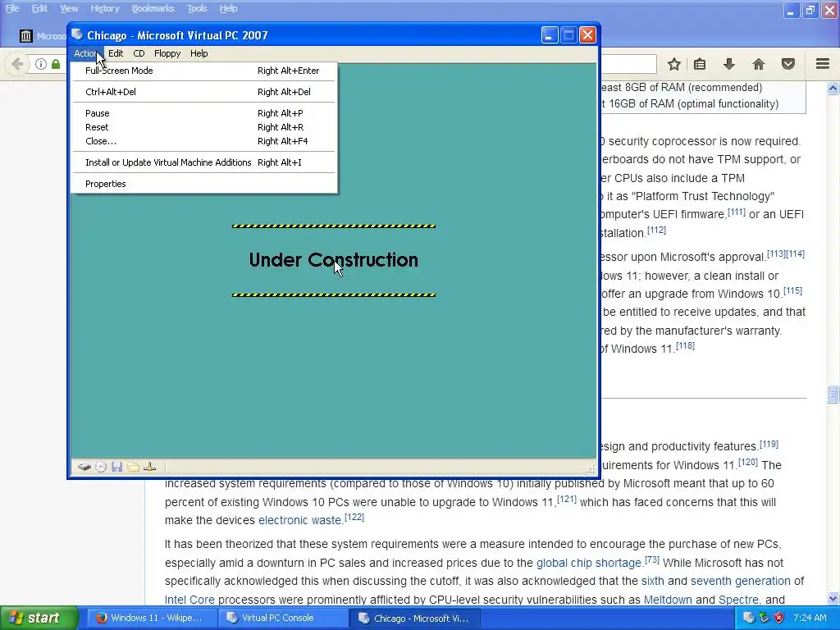The height and width of the screenshot is (630, 840).
Task: Open Firefox Tools menu
Action: point(197,8)
